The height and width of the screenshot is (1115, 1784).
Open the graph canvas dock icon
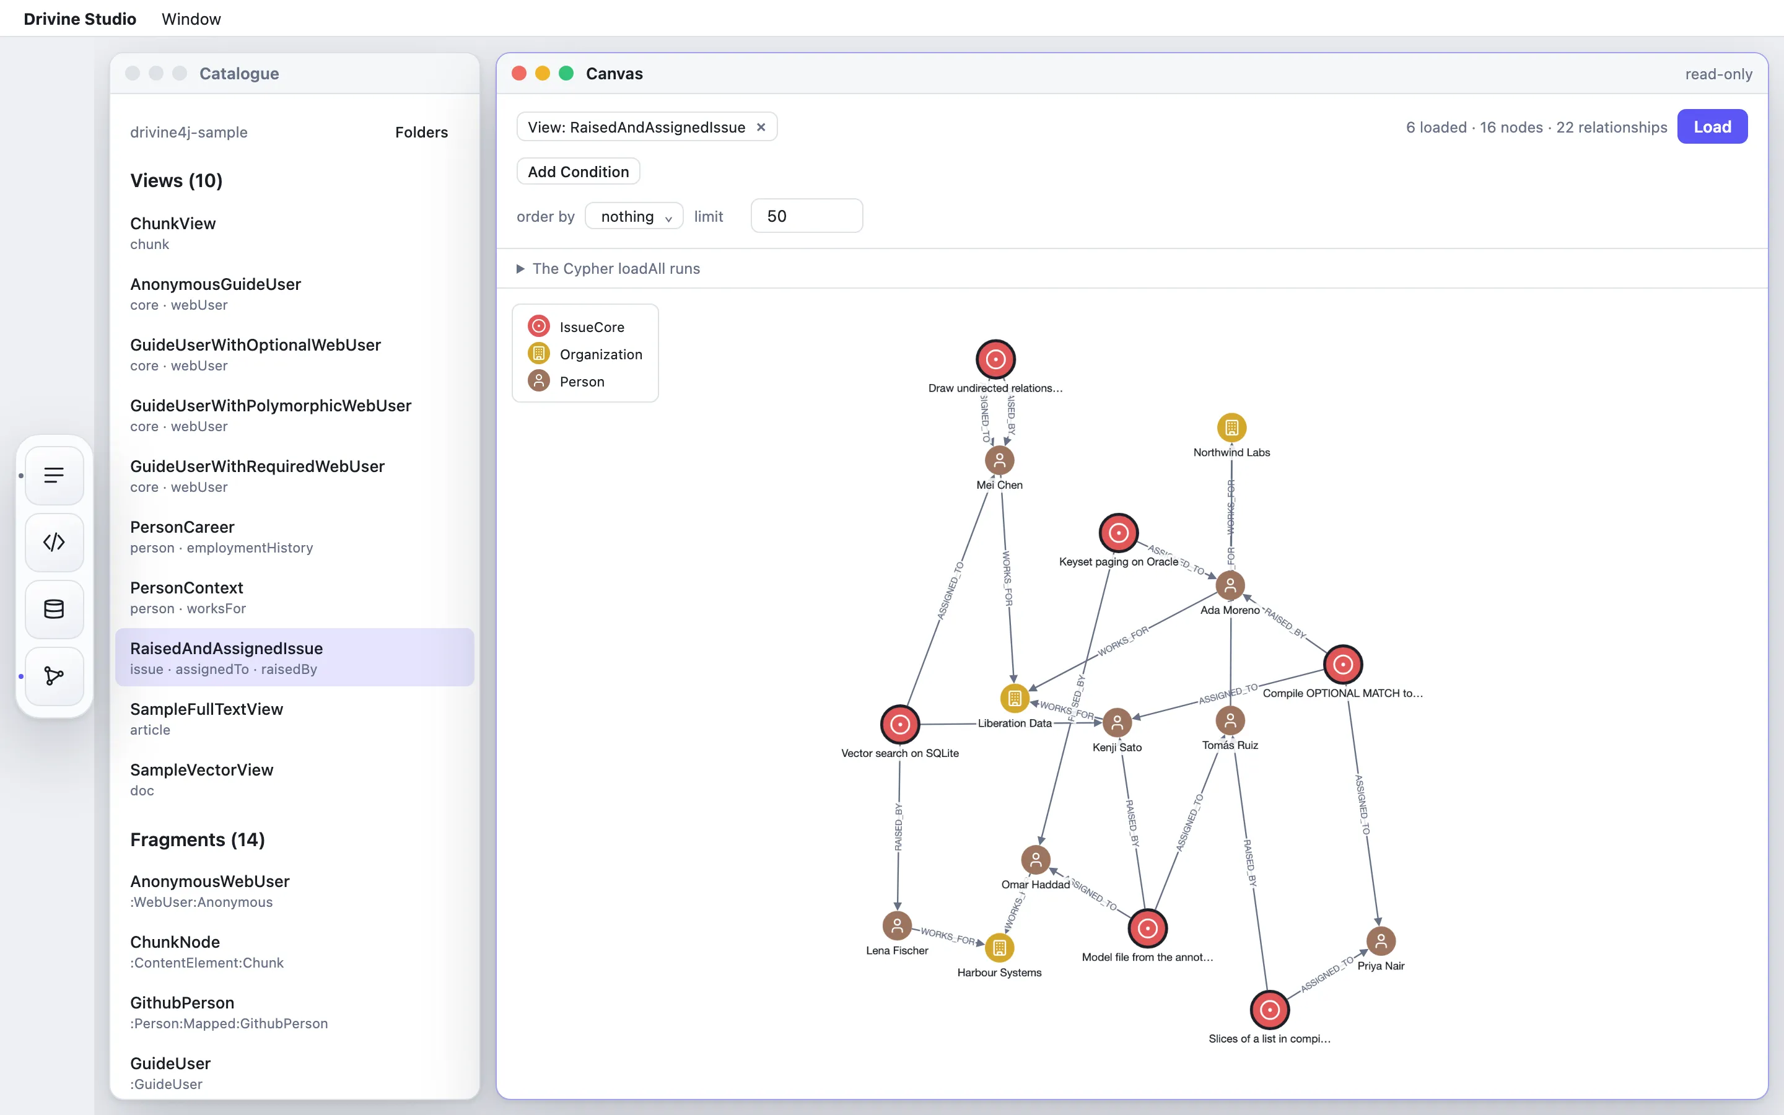pos(54,676)
